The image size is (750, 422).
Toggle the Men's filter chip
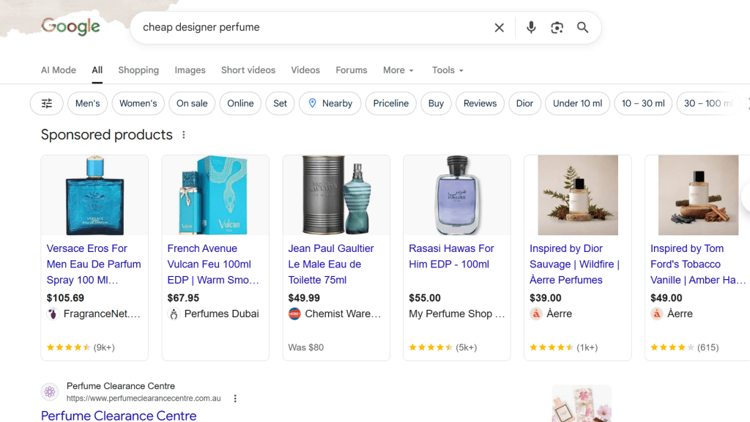click(87, 103)
